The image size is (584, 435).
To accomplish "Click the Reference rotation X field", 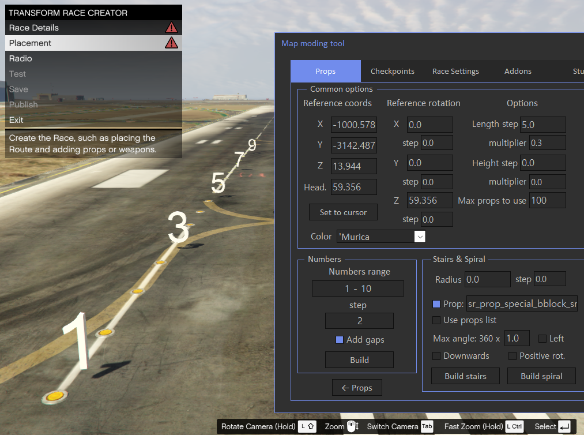I will (x=430, y=125).
